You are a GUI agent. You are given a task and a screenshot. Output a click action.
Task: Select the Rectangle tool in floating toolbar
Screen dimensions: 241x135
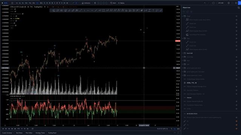click(104, 10)
